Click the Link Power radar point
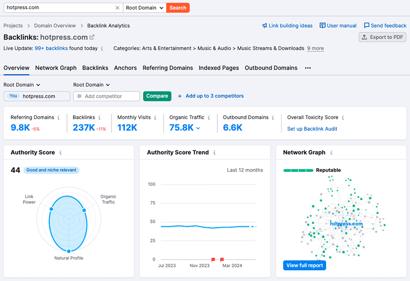The width and height of the screenshot is (410, 281). click(51, 209)
